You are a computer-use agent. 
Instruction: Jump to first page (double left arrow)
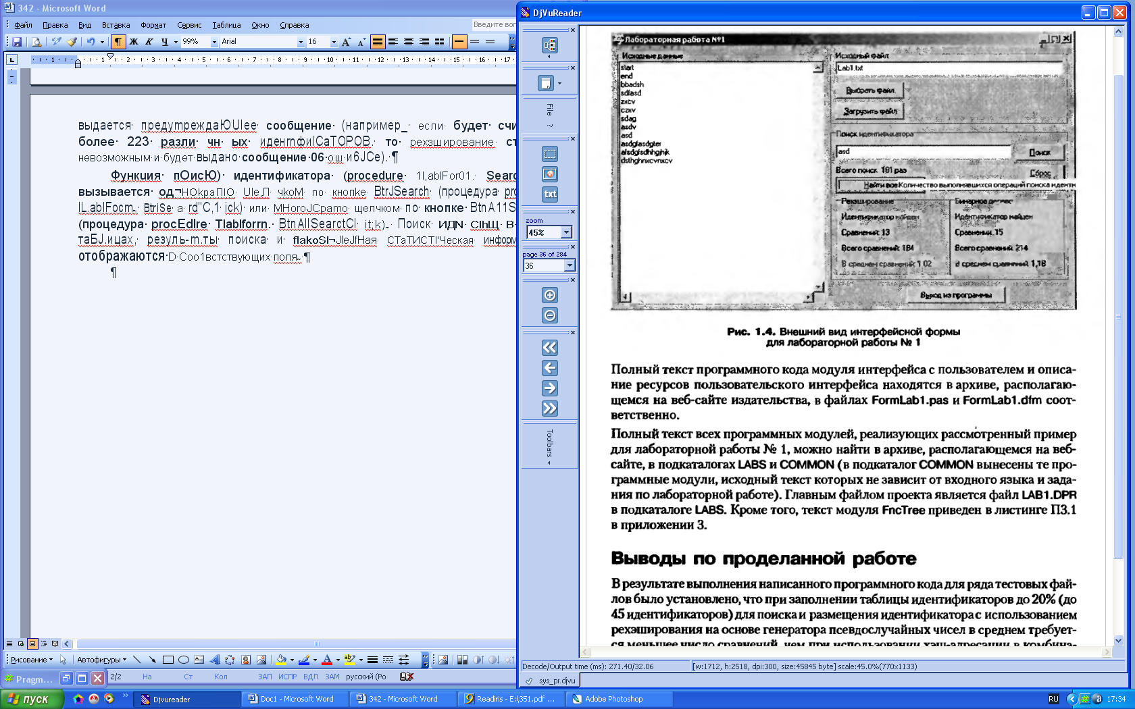point(550,348)
